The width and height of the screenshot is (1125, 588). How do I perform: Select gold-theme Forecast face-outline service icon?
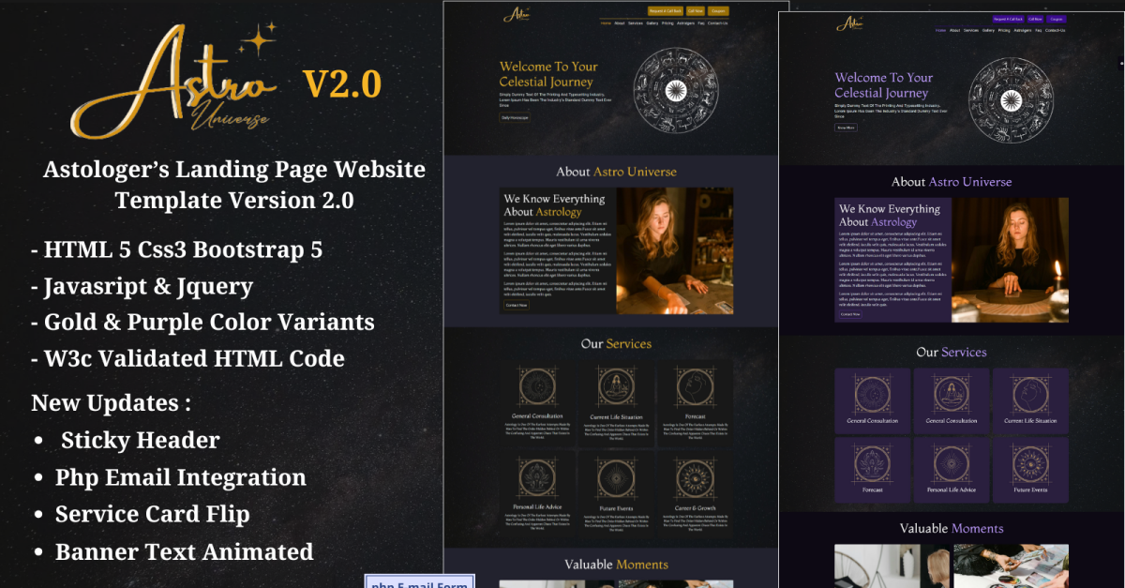pos(695,385)
